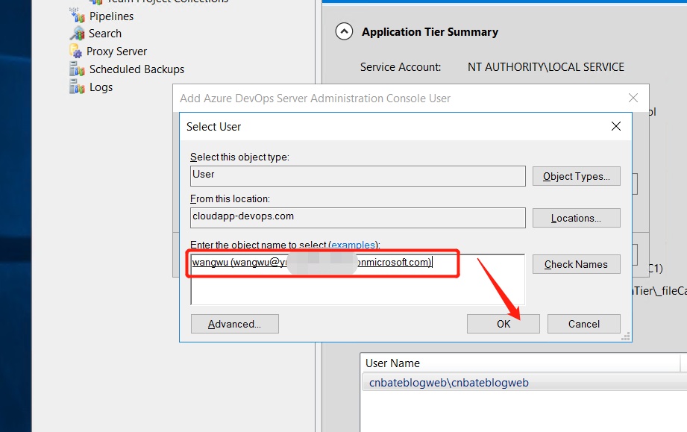This screenshot has width=687, height=432.
Task: Click the Pipelines node icon
Action: point(77,16)
